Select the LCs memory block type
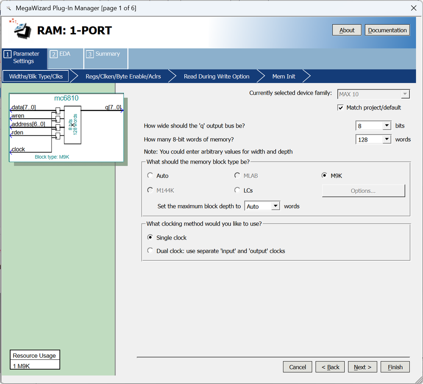 (237, 190)
